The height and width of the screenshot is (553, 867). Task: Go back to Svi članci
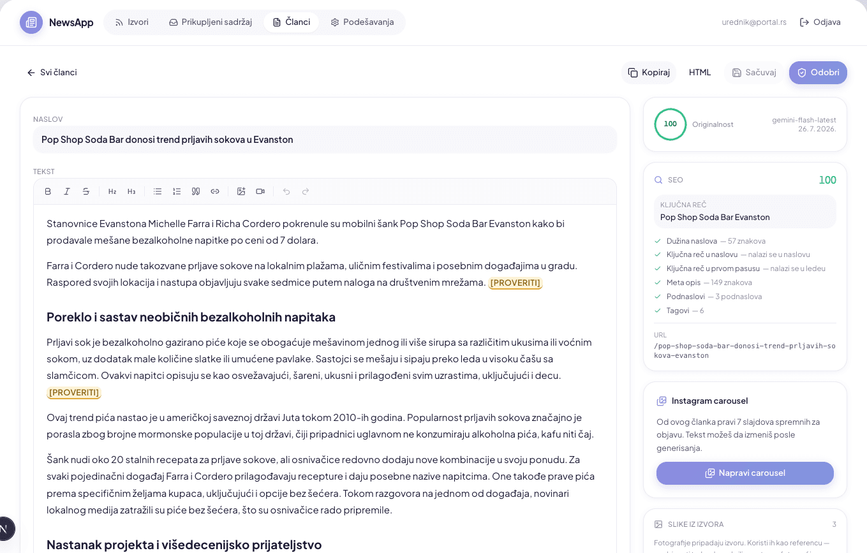52,73
